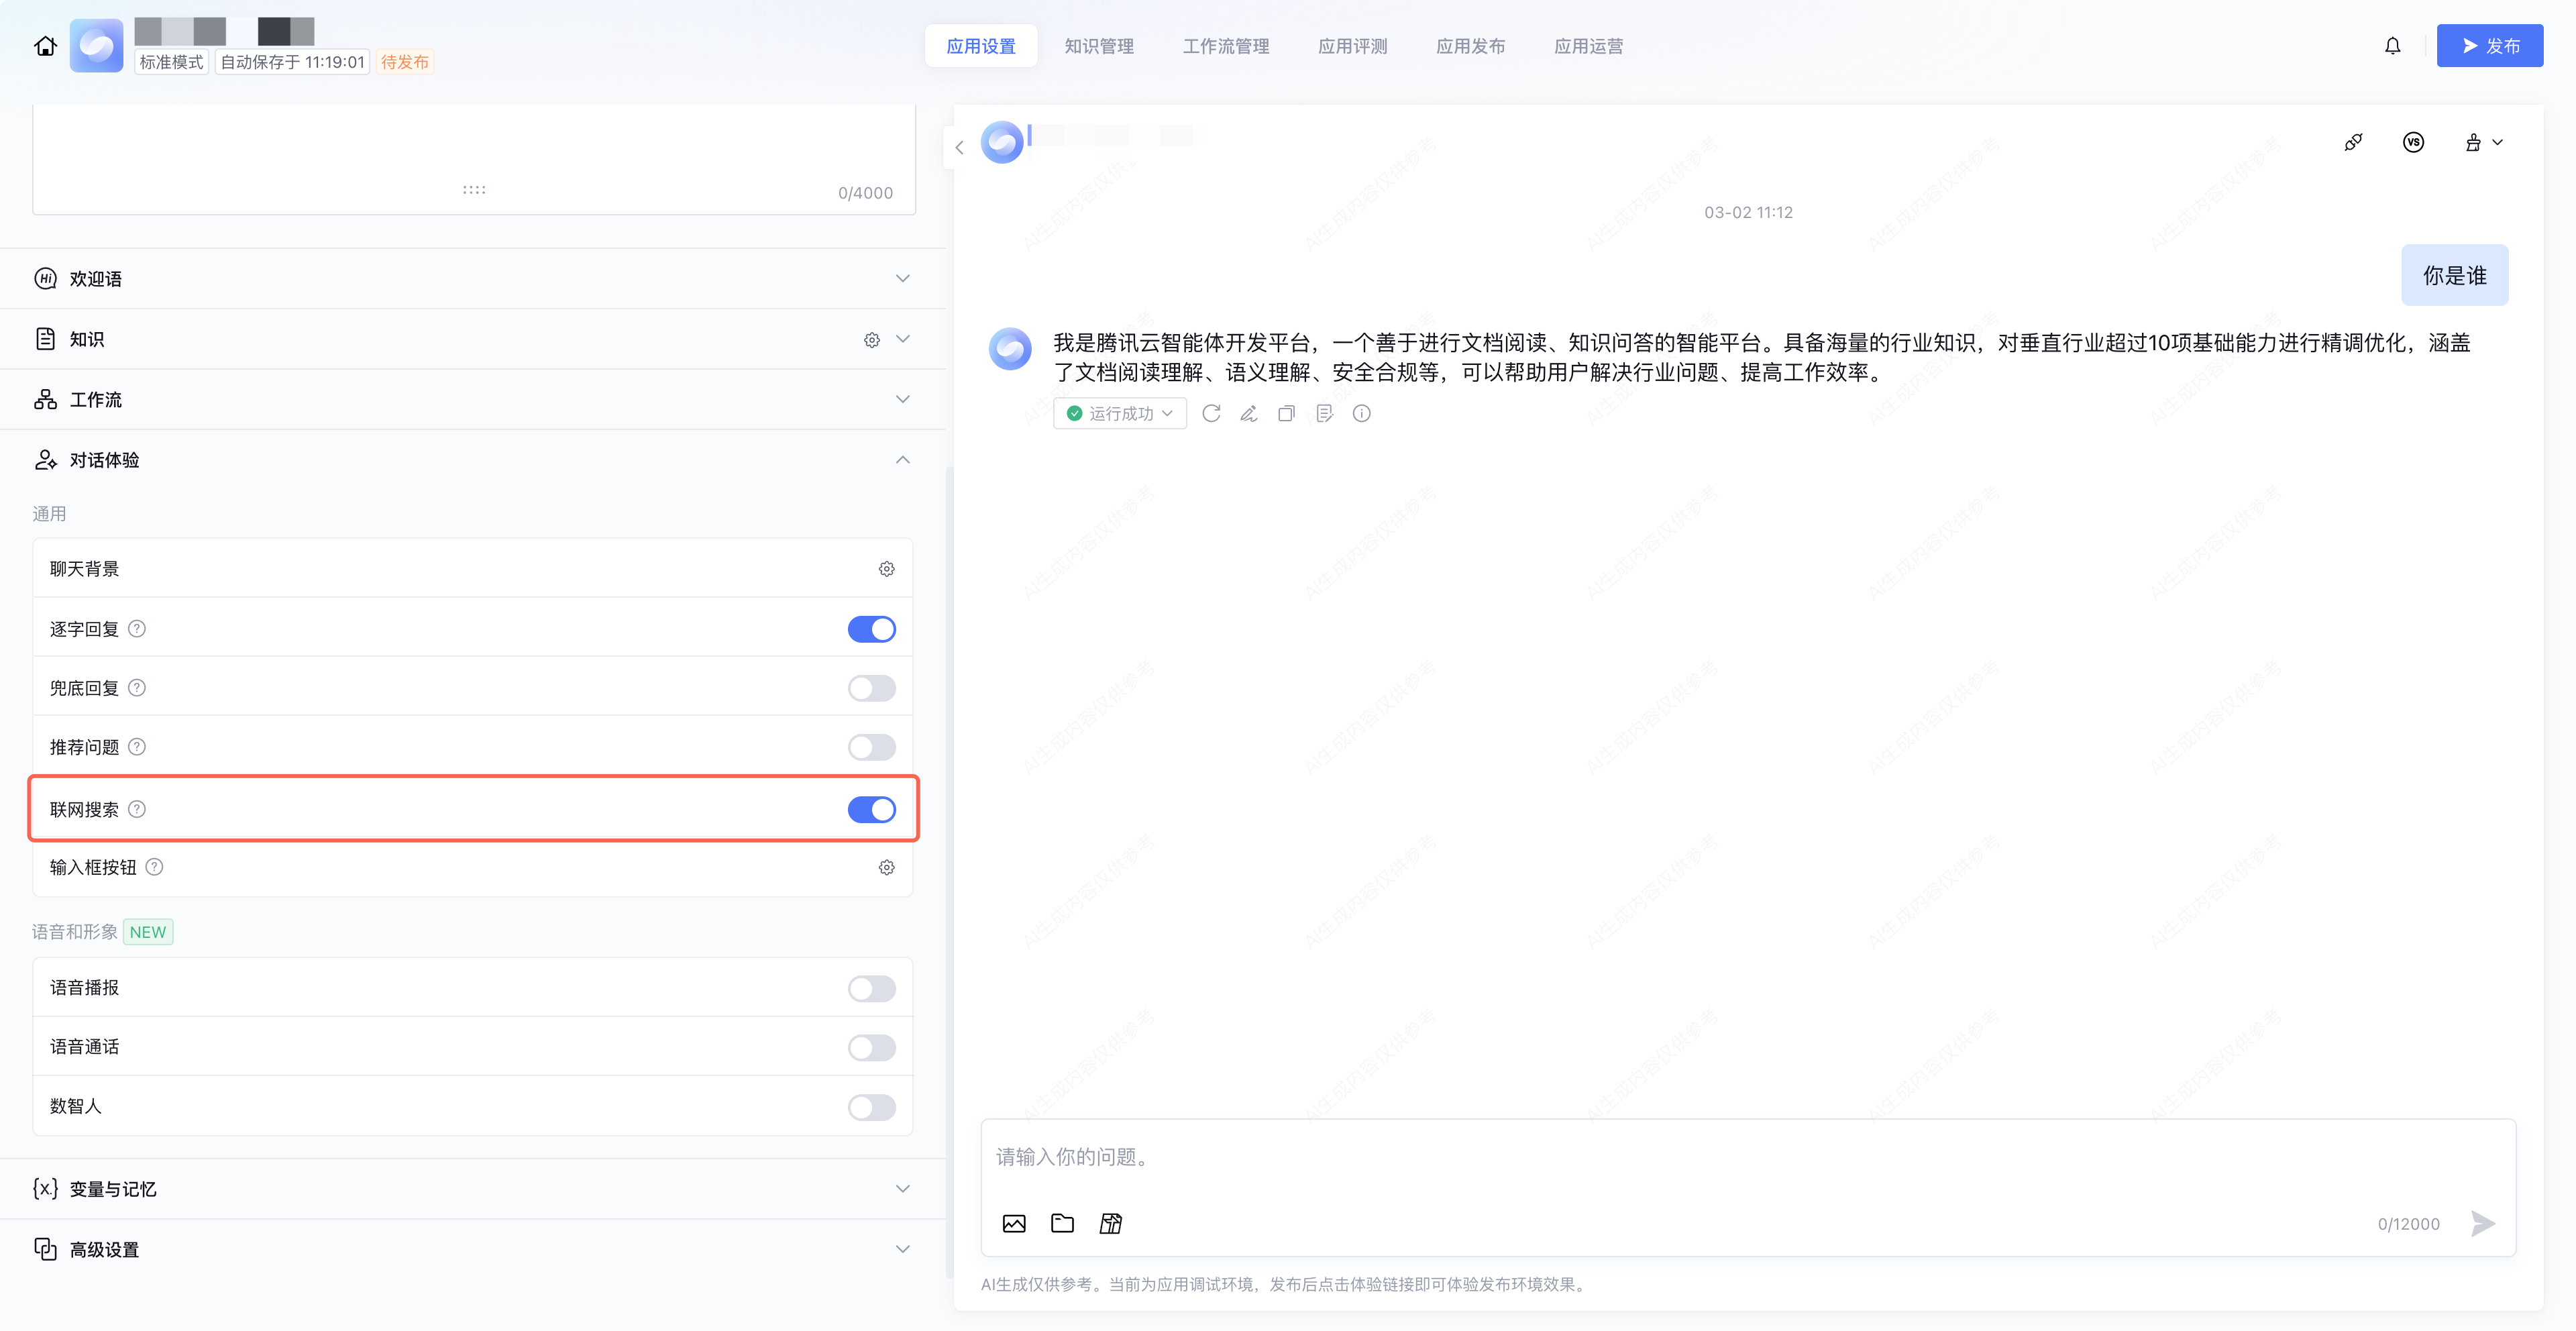This screenshot has height=1331, width=2576.
Task: Collapse the 对话体验 section
Action: pyautogui.click(x=902, y=460)
